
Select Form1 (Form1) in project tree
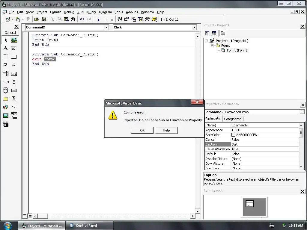237,50
